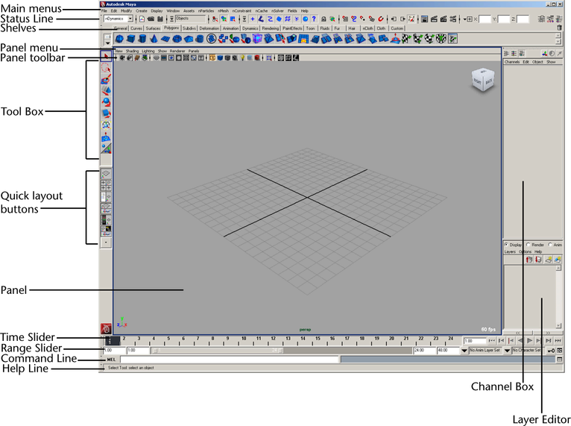Choose the Select Tool arrow in Tool Box
Screen dimensions: 571x426
[x=106, y=56]
